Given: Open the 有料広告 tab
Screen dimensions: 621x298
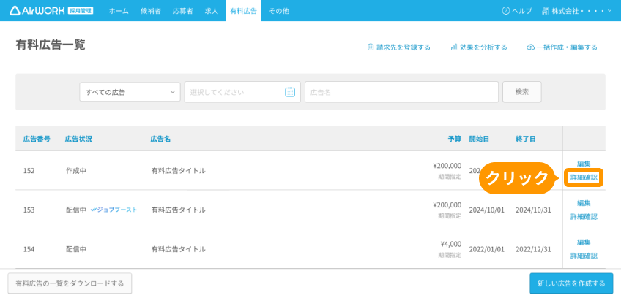Looking at the screenshot, I should (243, 11).
